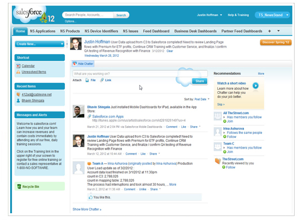Open Wednesday March 28, 2012 date link
Image resolution: width=298 pixels, height=220 pixels.
tap(102, 56)
